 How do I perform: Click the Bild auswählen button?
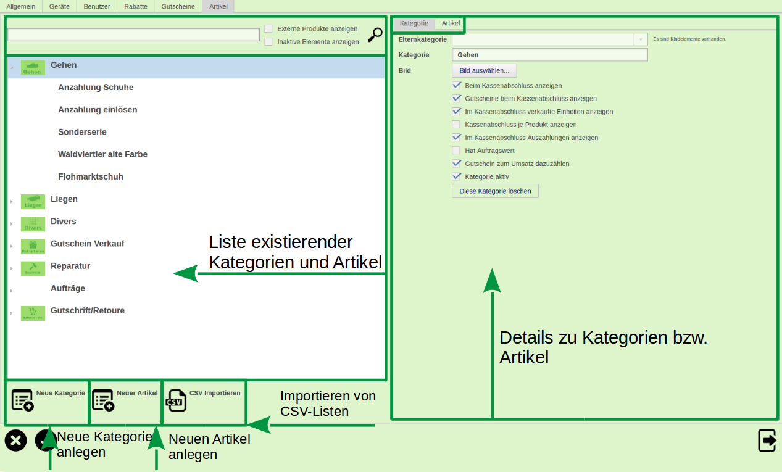(x=484, y=70)
